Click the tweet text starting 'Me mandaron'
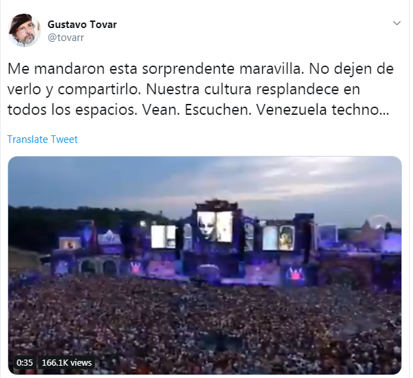Viewport: 413px width, 378px height. pos(201,89)
